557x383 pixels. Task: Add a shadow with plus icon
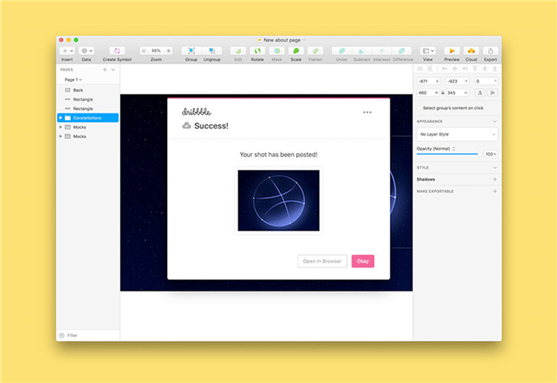495,179
